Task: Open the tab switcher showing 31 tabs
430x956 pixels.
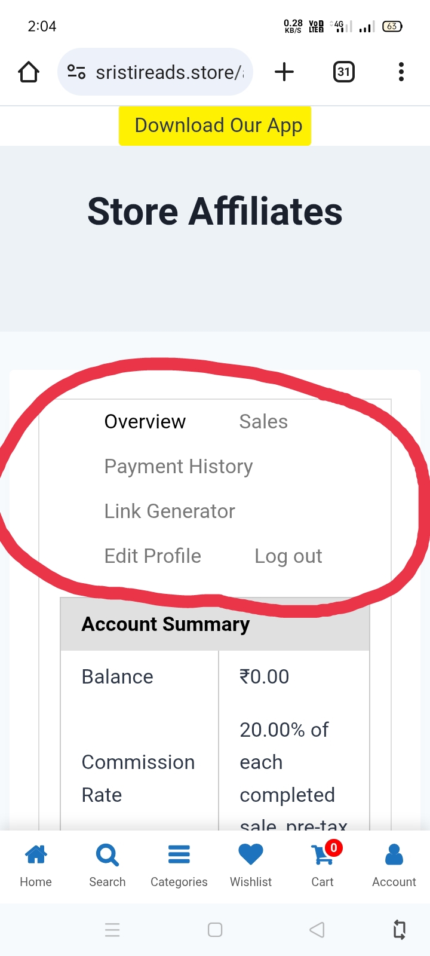Action: 343,72
